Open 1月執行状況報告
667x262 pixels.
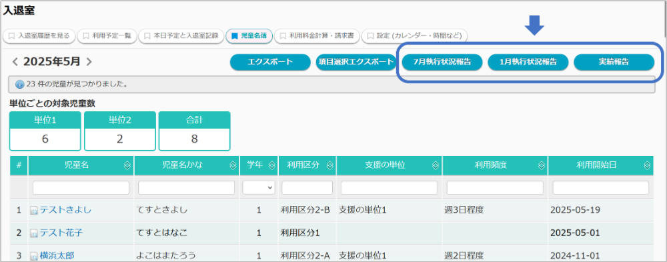coord(528,62)
